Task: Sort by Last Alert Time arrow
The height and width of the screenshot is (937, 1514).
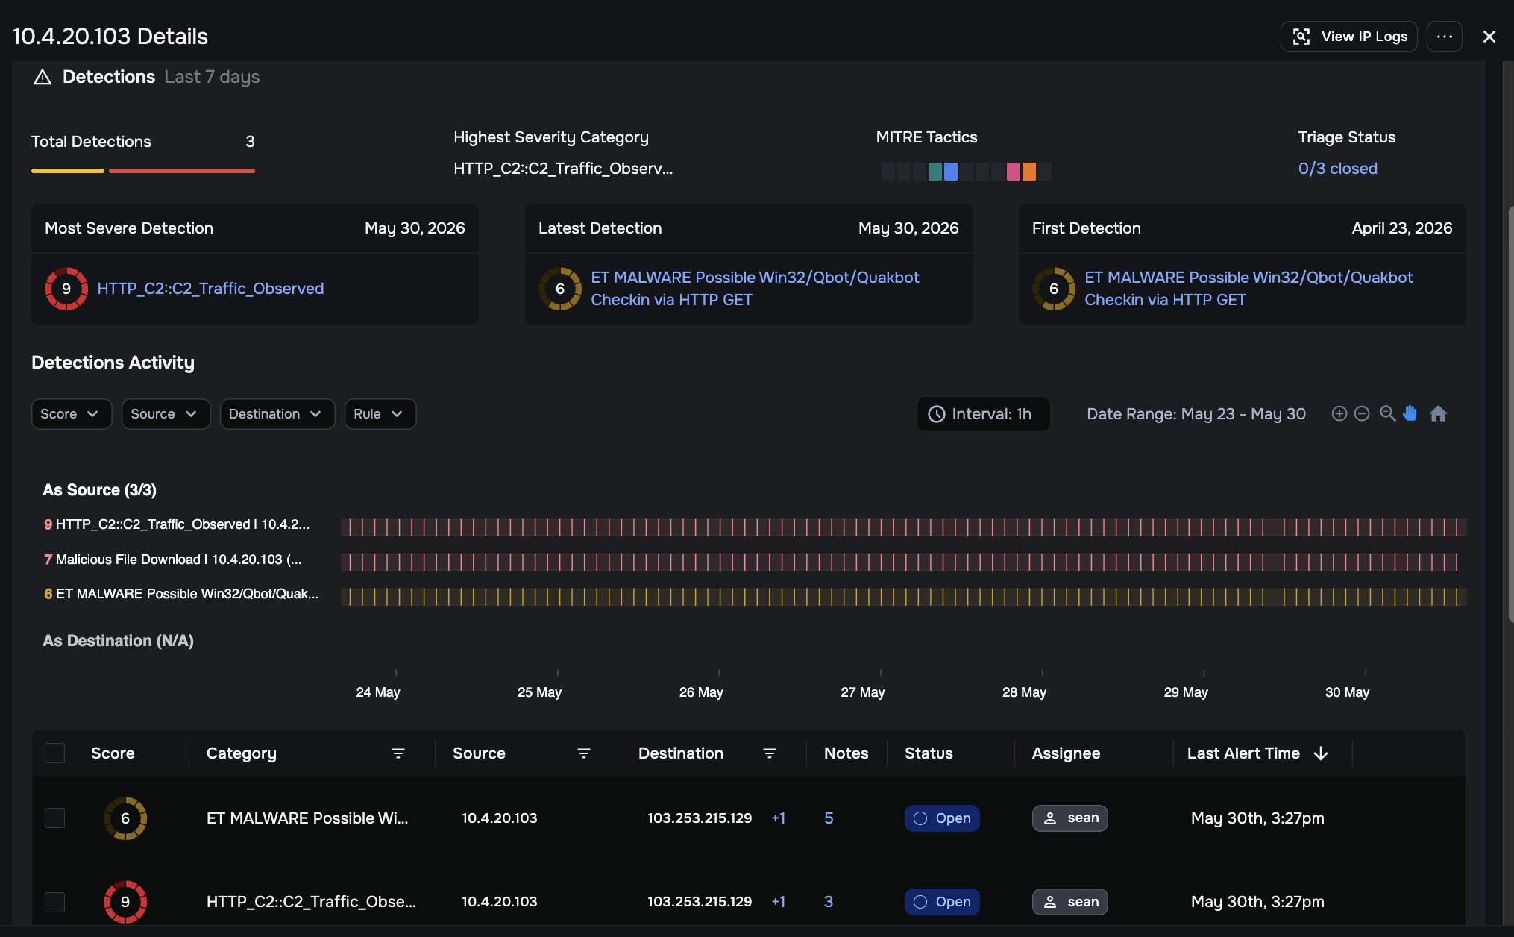Action: (x=1321, y=753)
